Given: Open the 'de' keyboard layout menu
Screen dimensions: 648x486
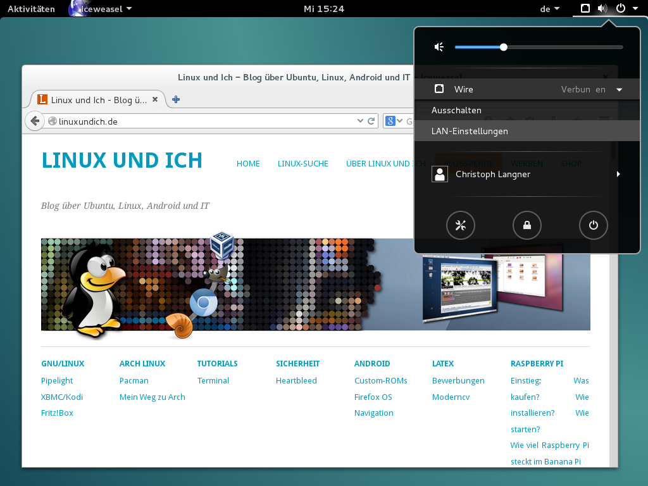Looking at the screenshot, I should [x=549, y=9].
